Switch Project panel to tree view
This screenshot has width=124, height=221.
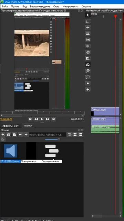coord(69,135)
